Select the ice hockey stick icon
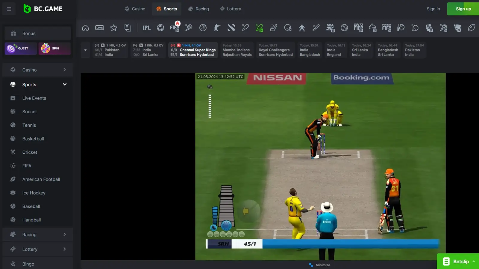Image resolution: width=479 pixels, height=269 pixels. (x=273, y=28)
